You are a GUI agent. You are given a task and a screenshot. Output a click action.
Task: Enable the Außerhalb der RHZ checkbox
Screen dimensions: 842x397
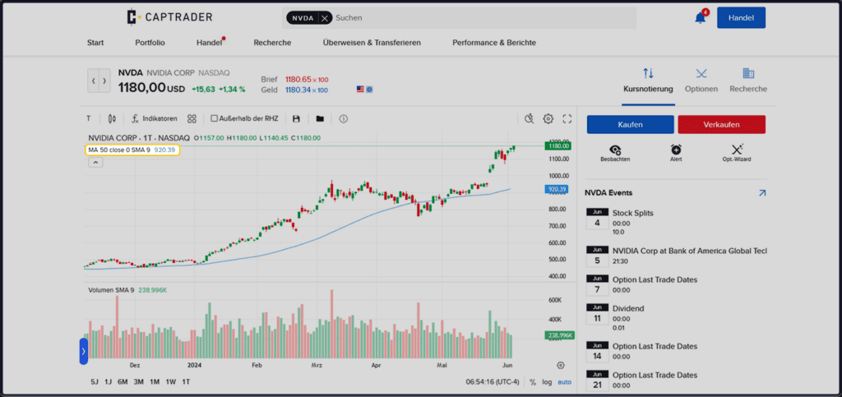tap(215, 118)
